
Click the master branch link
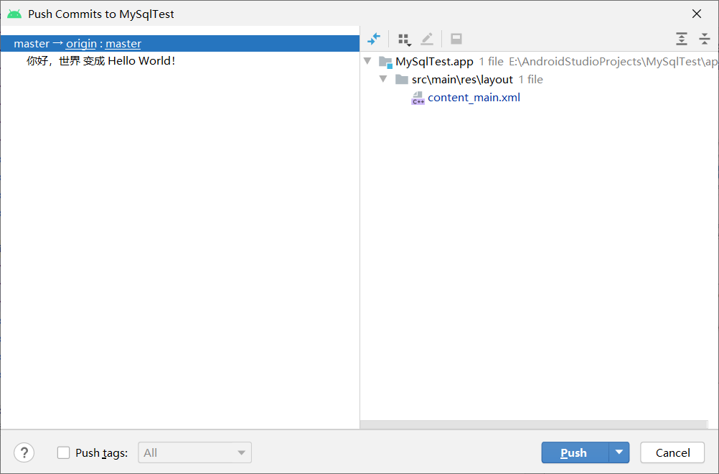[123, 43]
